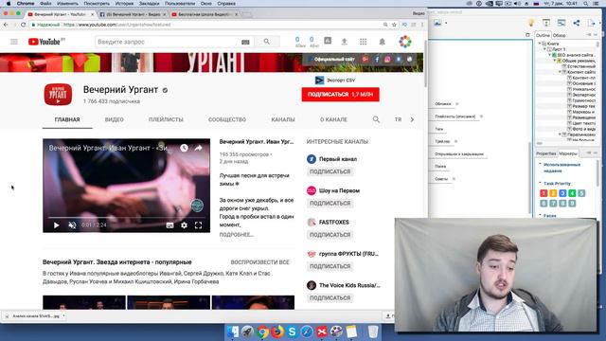
Task: Open the image icon dropdown arrow in XMind
Action: 446,23
